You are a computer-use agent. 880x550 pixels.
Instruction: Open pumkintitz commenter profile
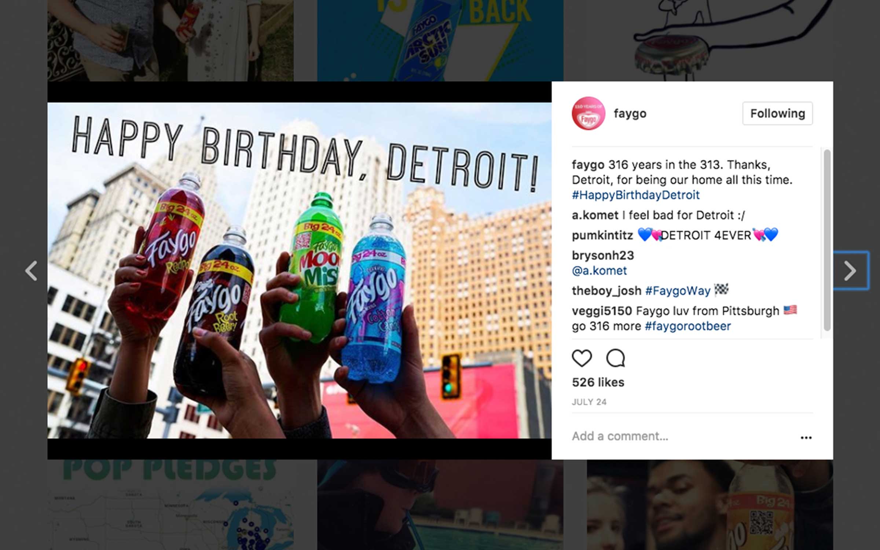tap(602, 235)
